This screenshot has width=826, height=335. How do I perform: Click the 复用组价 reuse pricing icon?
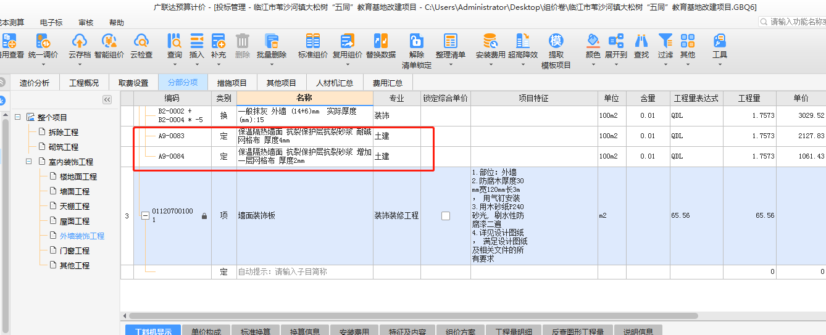(x=348, y=41)
